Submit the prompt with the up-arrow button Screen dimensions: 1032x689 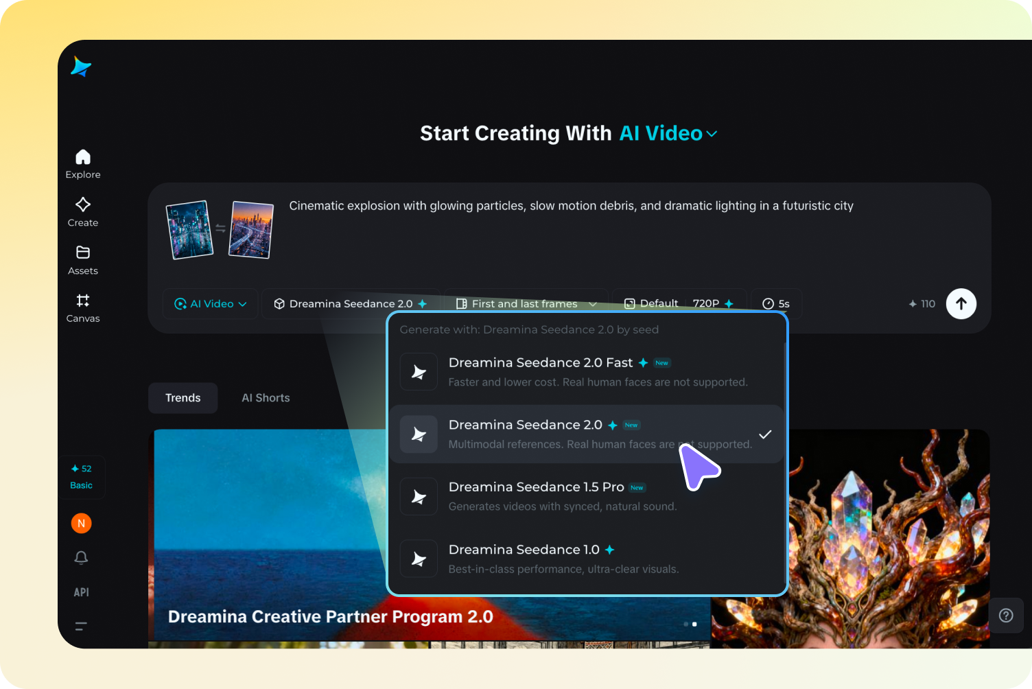click(961, 303)
